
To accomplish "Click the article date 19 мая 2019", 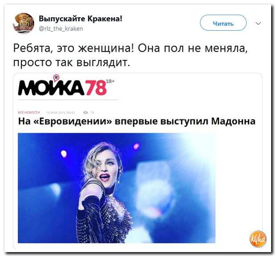I will (61, 112).
